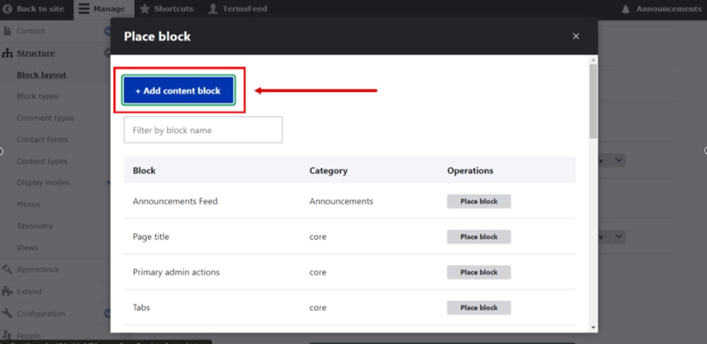Click the Structure hierarchy icon in sidebar
707x344 pixels.
(x=7, y=53)
